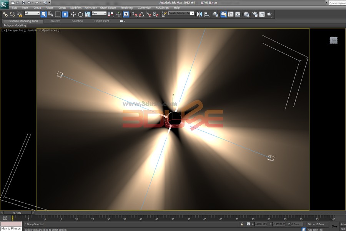Click the Render Production teapot icon
The image size is (346, 231).
(269, 14)
